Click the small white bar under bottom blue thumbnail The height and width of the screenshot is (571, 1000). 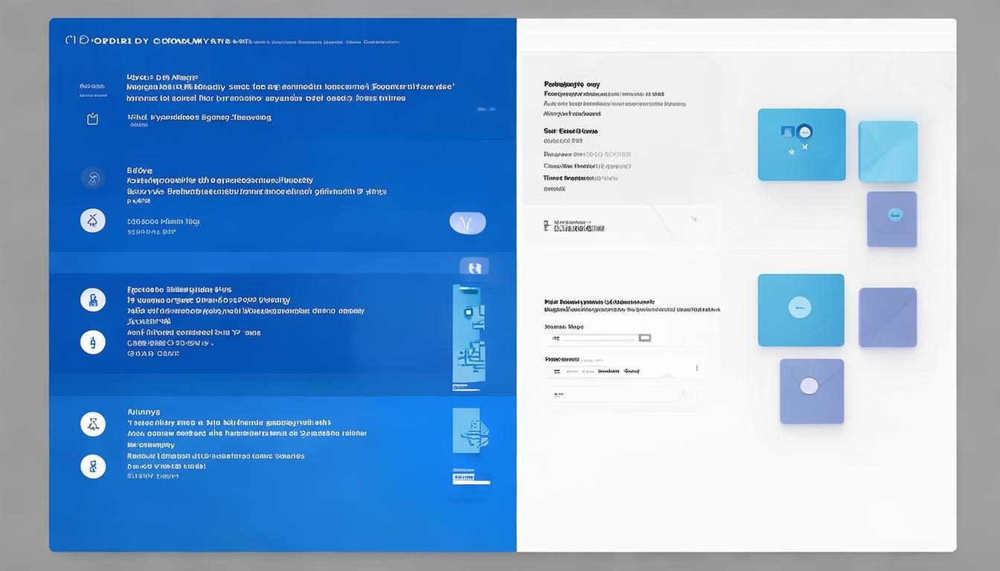tap(471, 482)
